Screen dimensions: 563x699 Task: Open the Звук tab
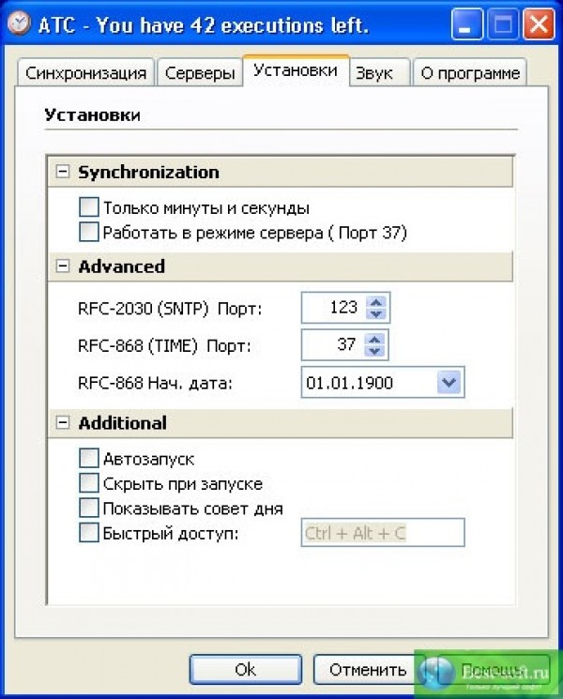(379, 72)
